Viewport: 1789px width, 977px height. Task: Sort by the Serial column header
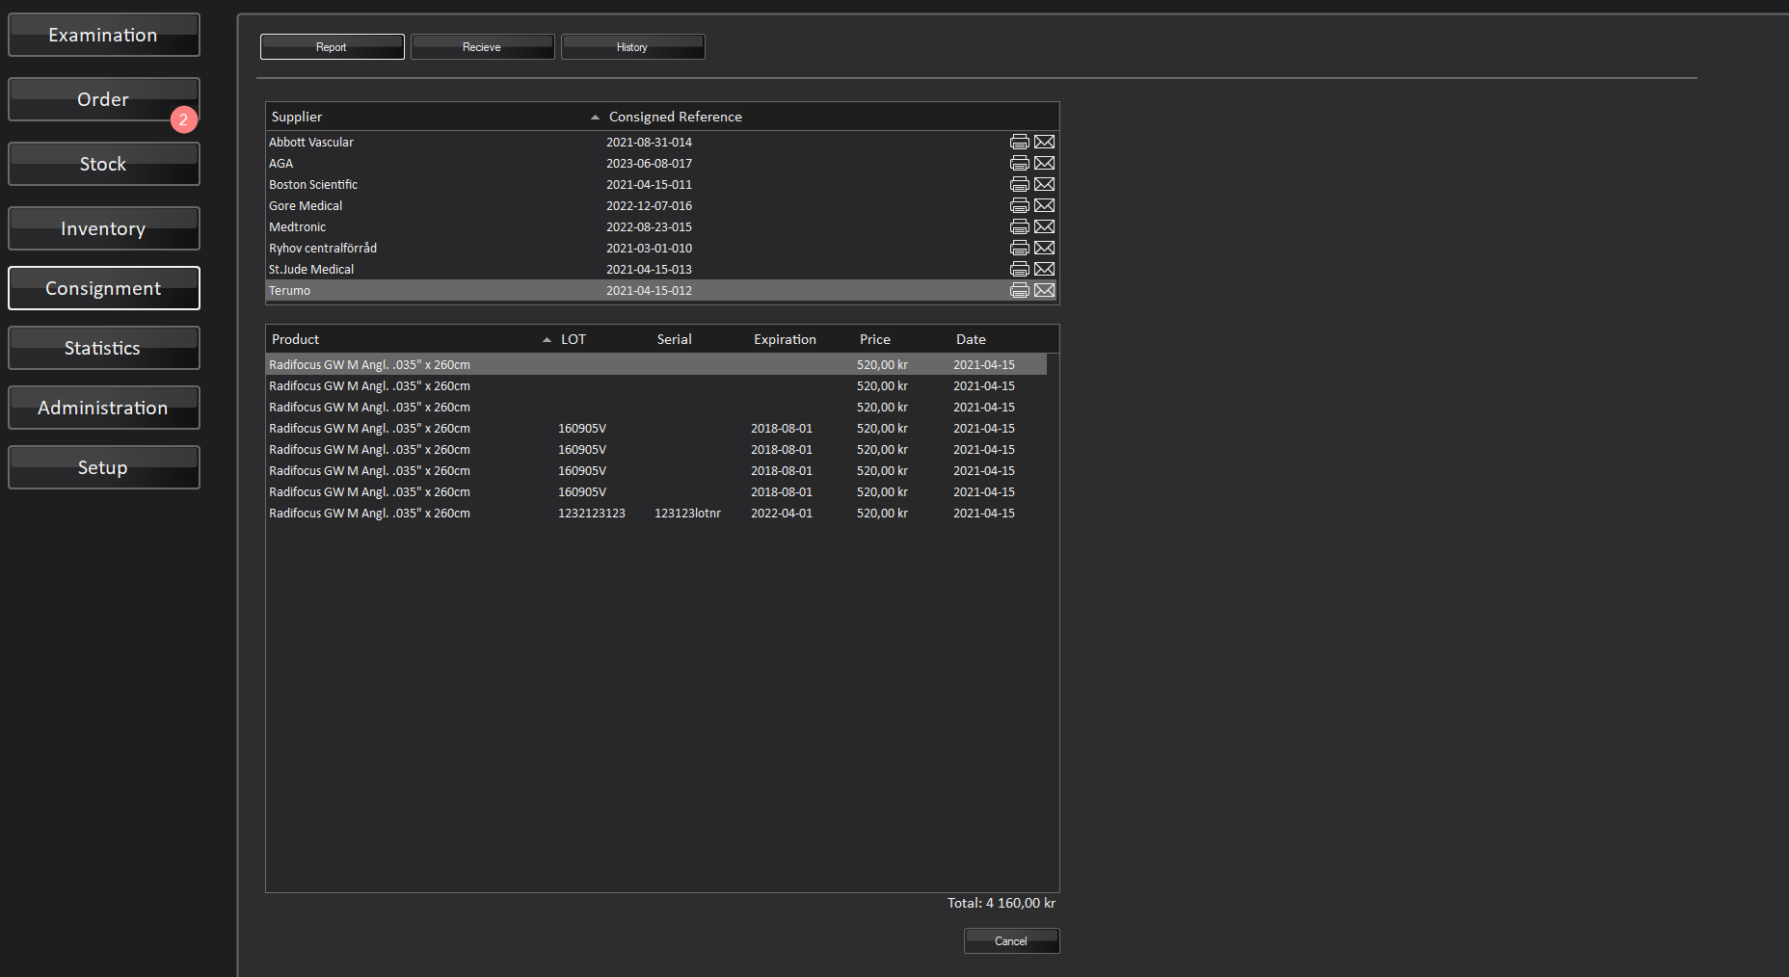pos(700,339)
